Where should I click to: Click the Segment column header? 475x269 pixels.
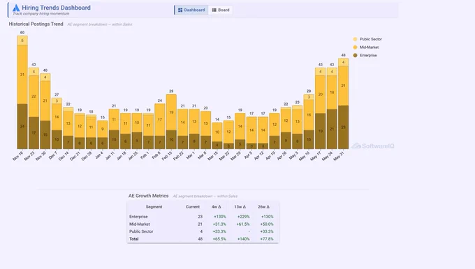pyautogui.click(x=154, y=207)
